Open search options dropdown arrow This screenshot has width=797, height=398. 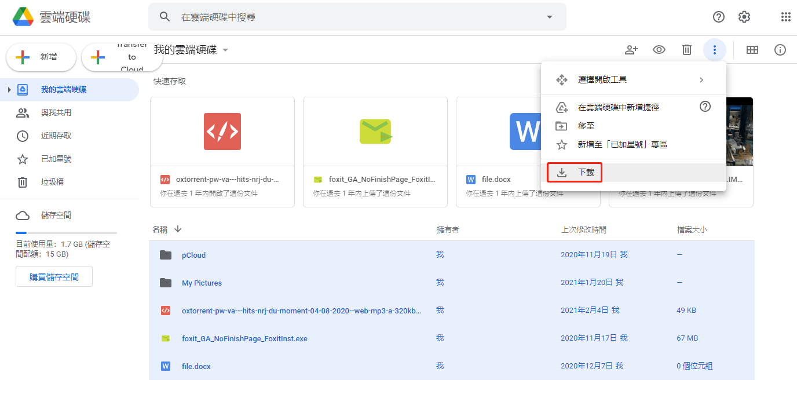[549, 17]
